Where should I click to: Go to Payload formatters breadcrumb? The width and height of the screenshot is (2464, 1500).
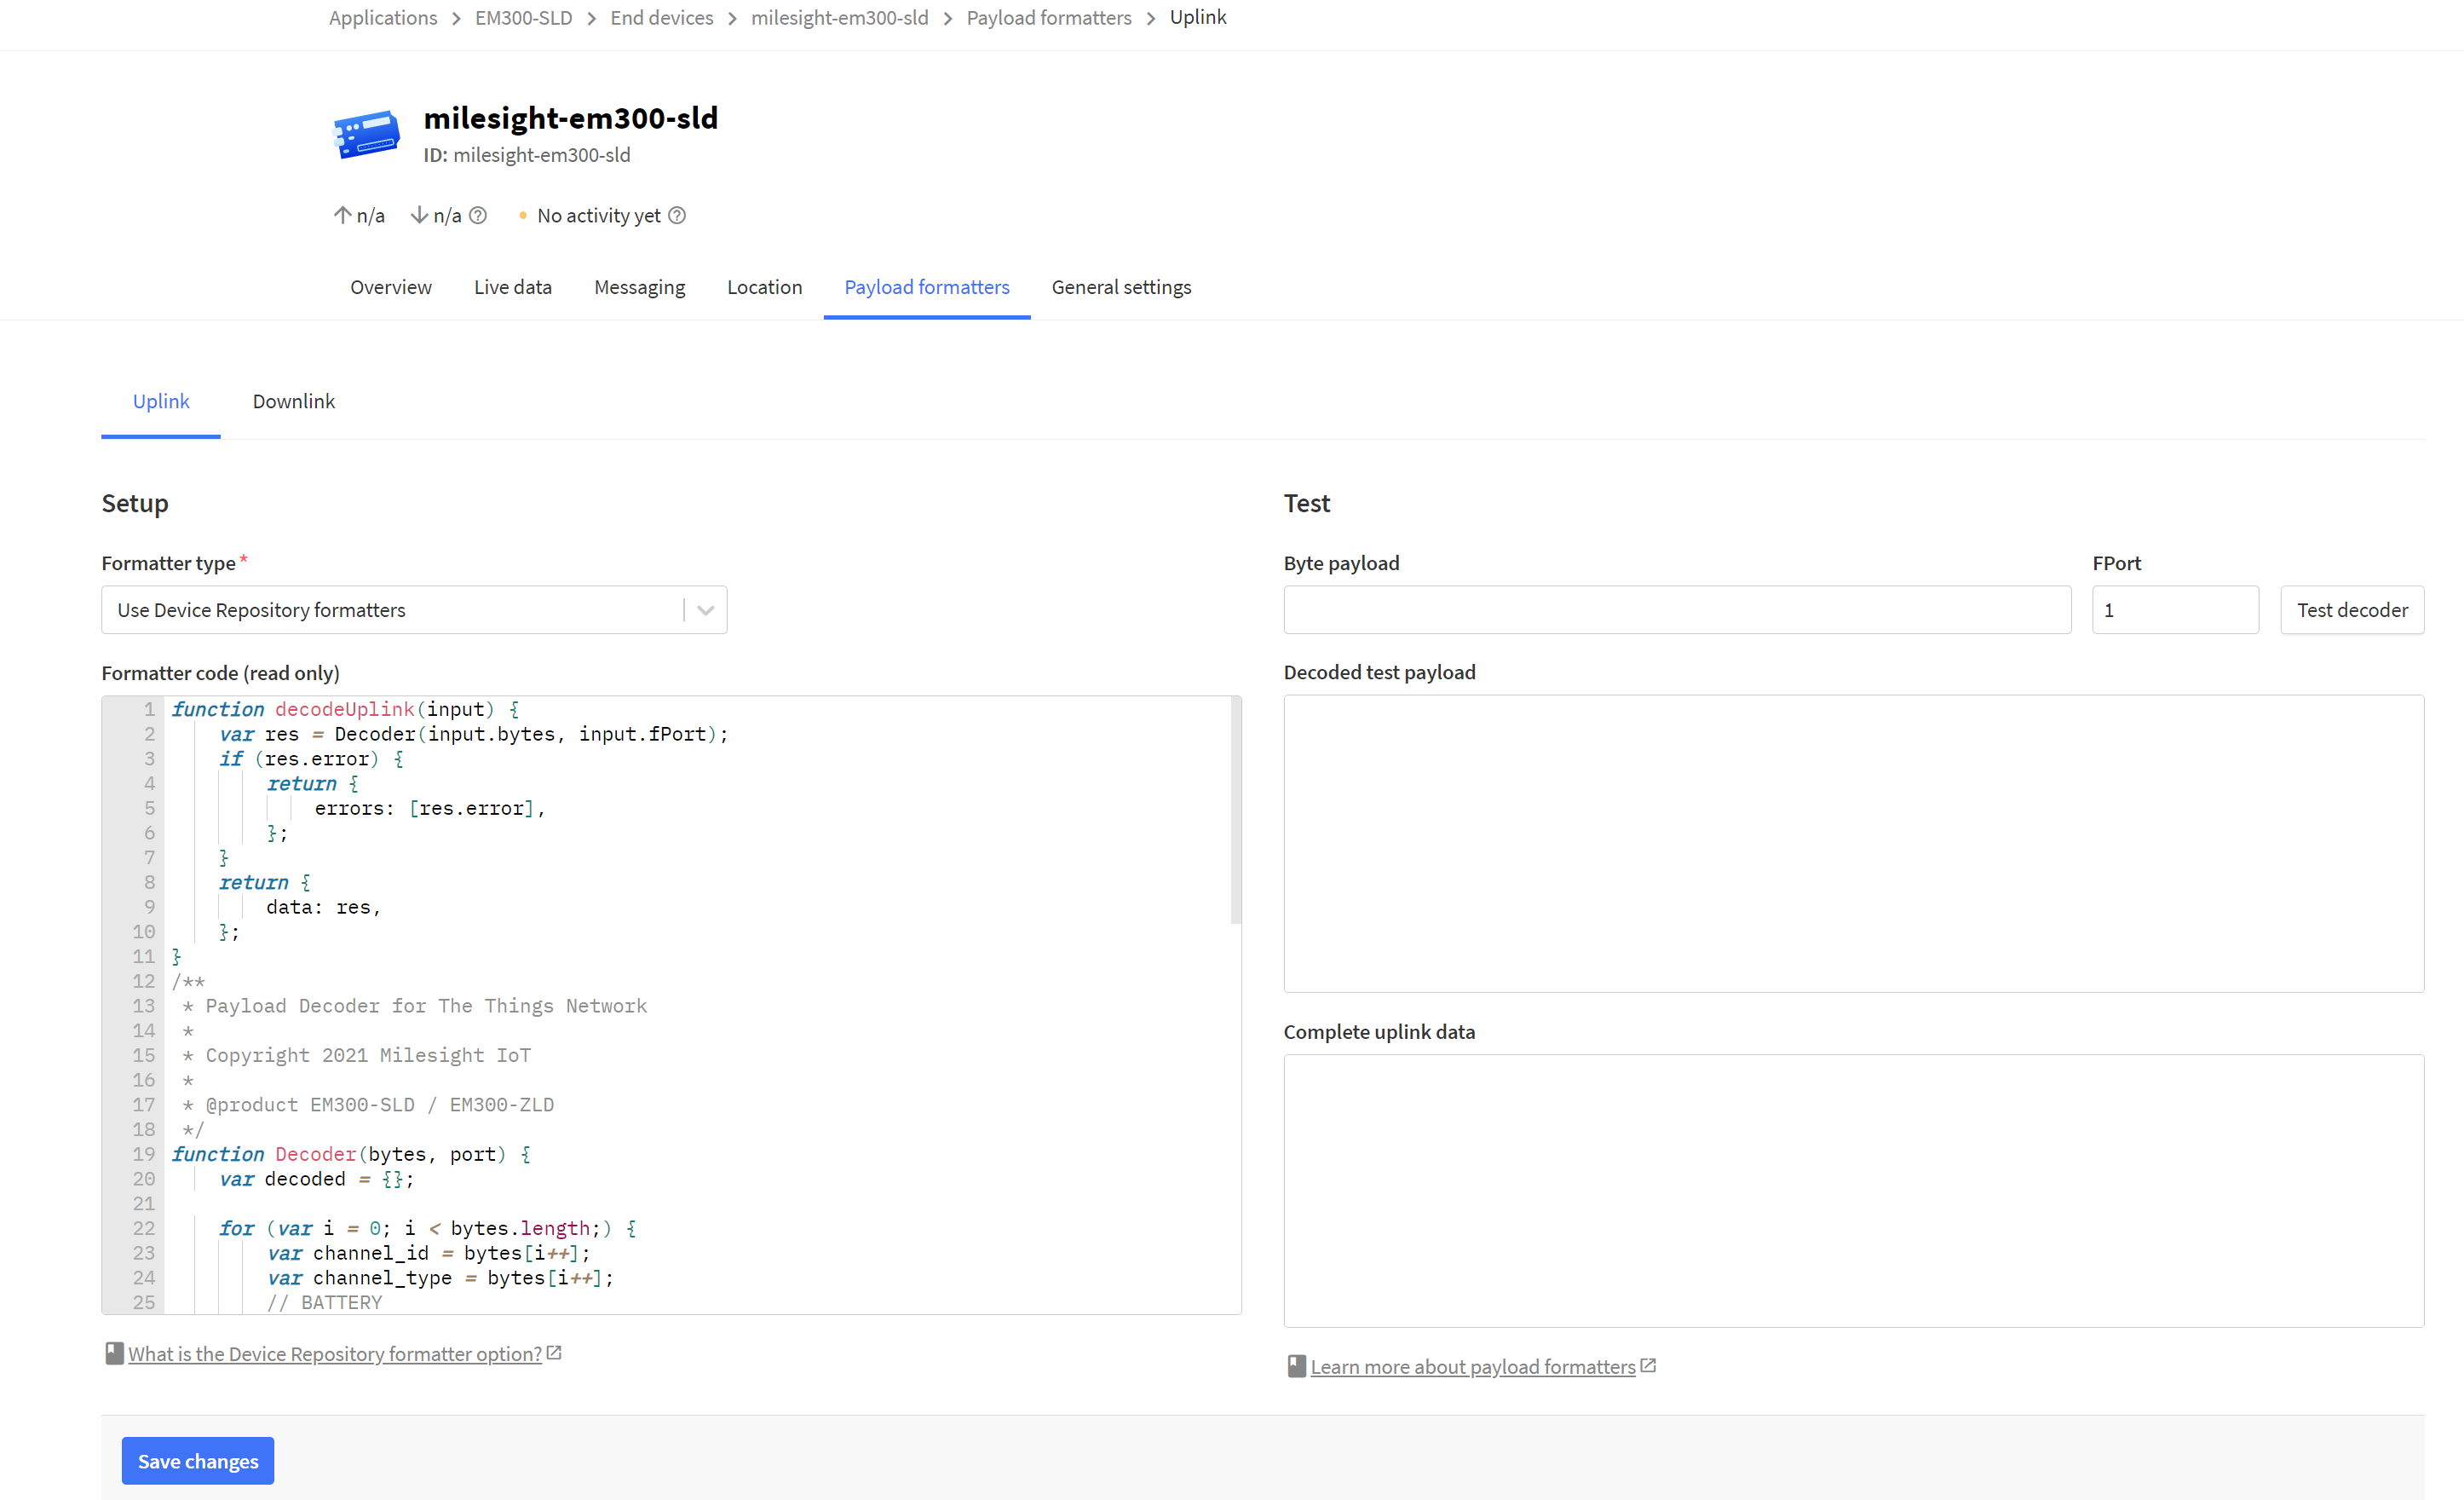(1049, 18)
